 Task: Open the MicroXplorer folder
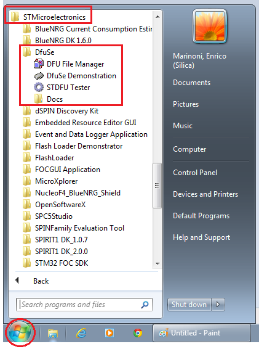click(50, 181)
